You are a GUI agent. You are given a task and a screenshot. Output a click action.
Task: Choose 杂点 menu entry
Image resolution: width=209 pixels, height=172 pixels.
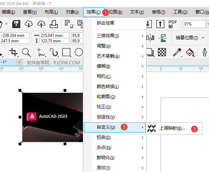[115, 147]
